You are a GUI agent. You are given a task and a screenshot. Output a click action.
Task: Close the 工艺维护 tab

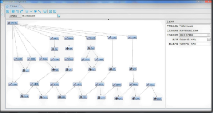point(19,6)
